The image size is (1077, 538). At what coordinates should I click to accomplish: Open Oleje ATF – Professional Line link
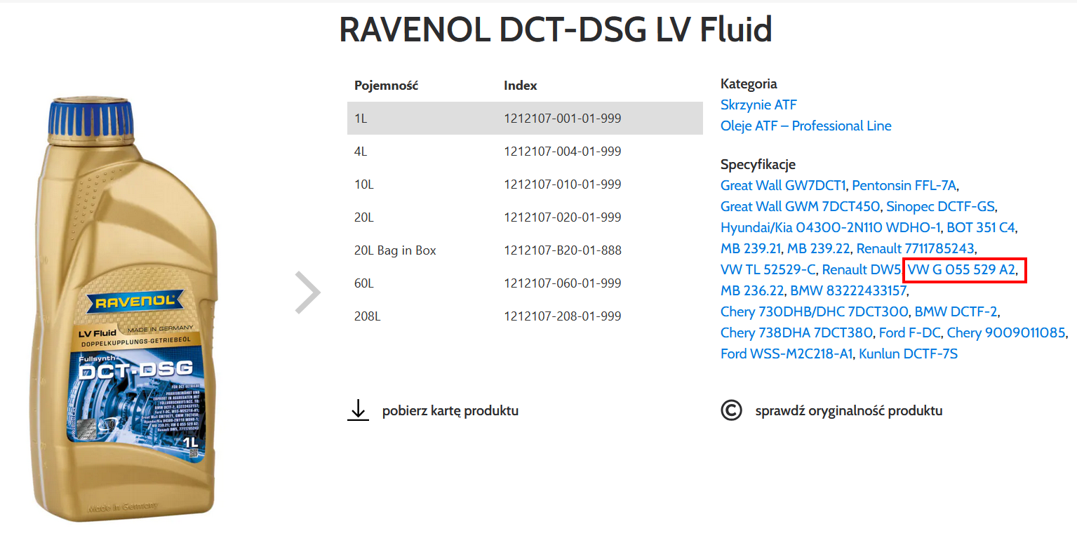(x=805, y=126)
